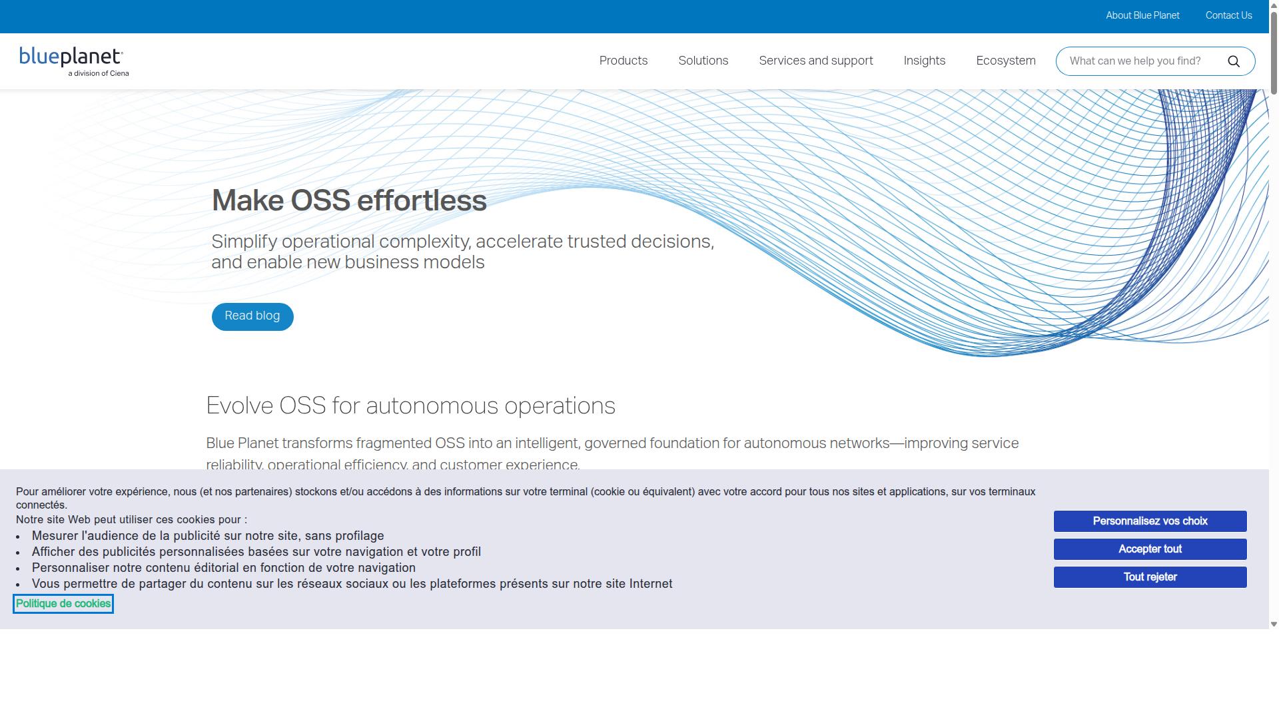Open the Ecosystem menu
The image size is (1279, 719).
pyautogui.click(x=1006, y=61)
